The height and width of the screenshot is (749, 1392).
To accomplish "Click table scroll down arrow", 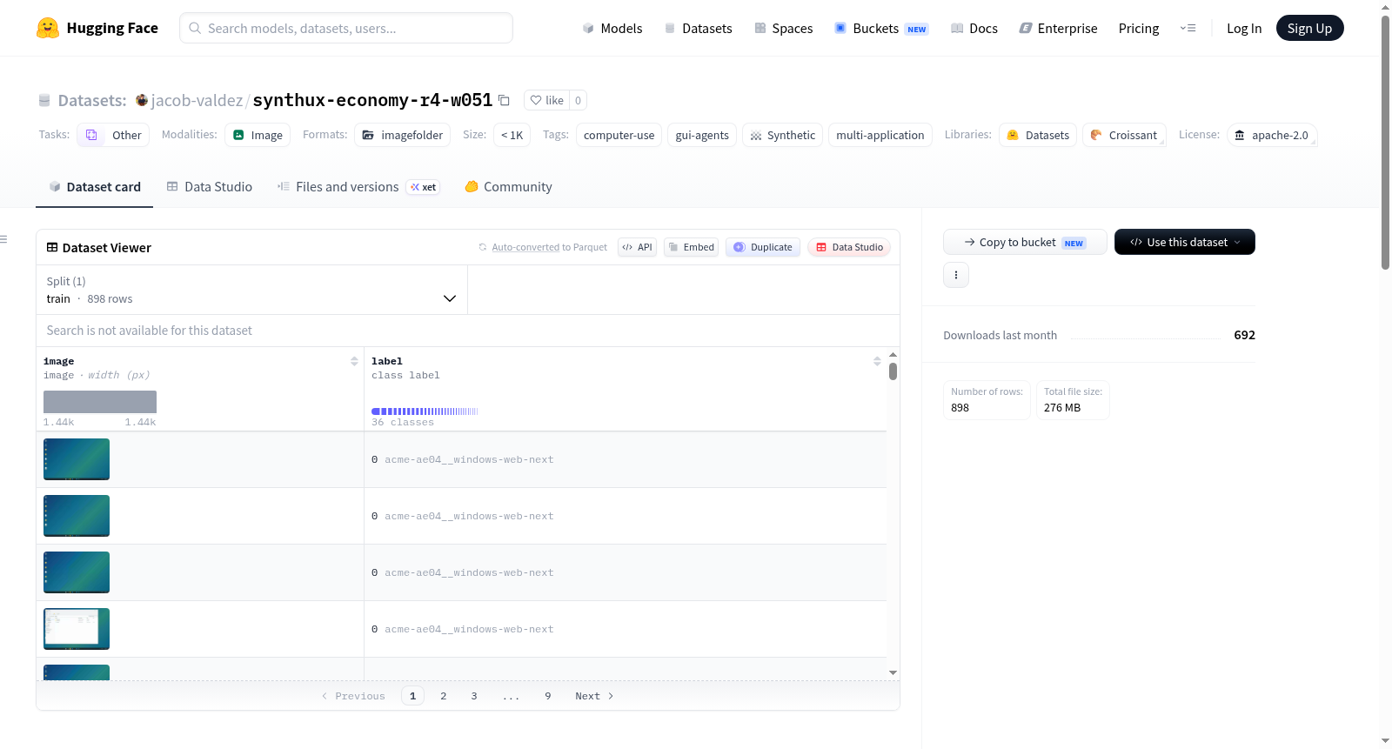I will pyautogui.click(x=893, y=672).
